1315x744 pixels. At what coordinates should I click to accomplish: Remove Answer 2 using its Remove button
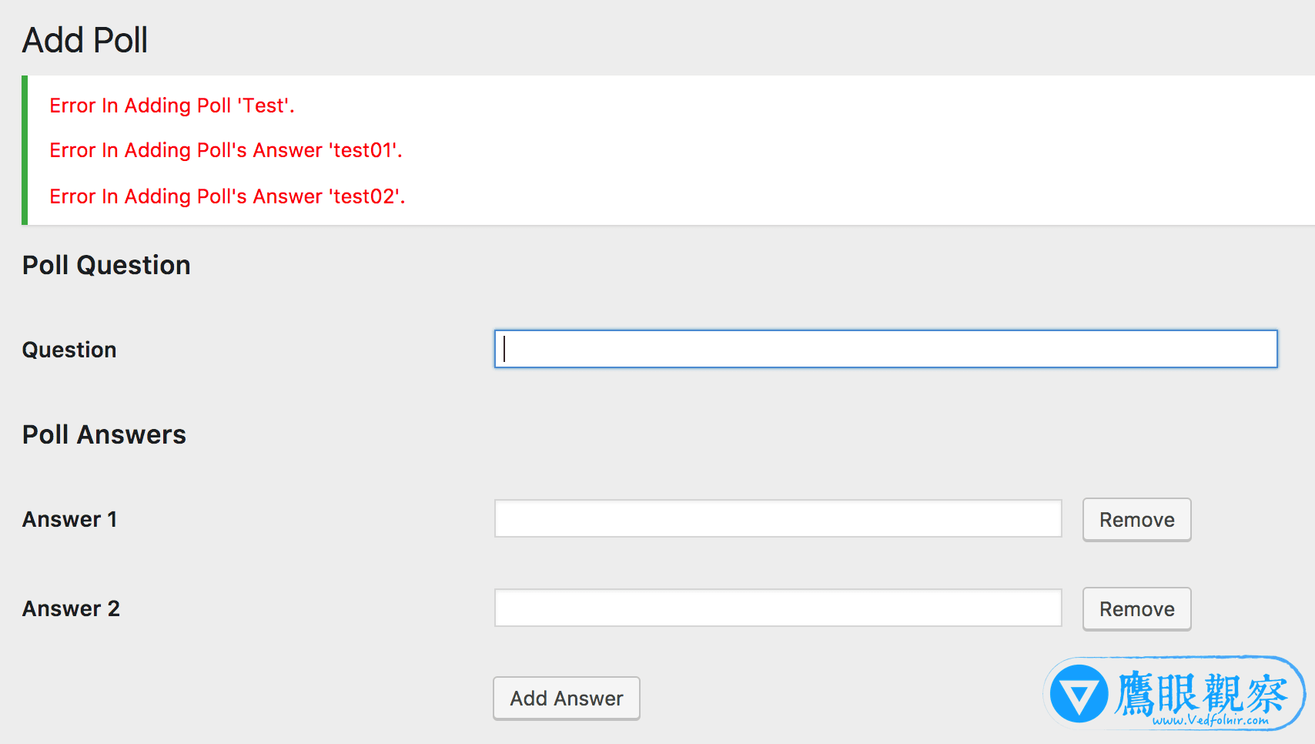pyautogui.click(x=1136, y=609)
